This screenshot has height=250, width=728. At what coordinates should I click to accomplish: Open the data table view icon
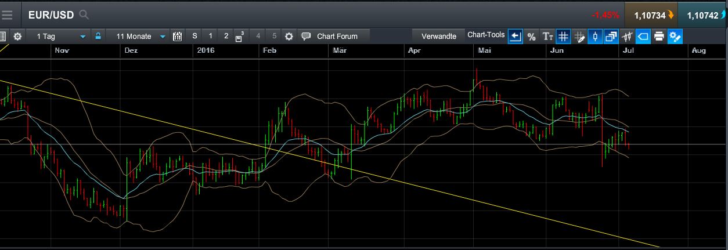(x=2, y=36)
